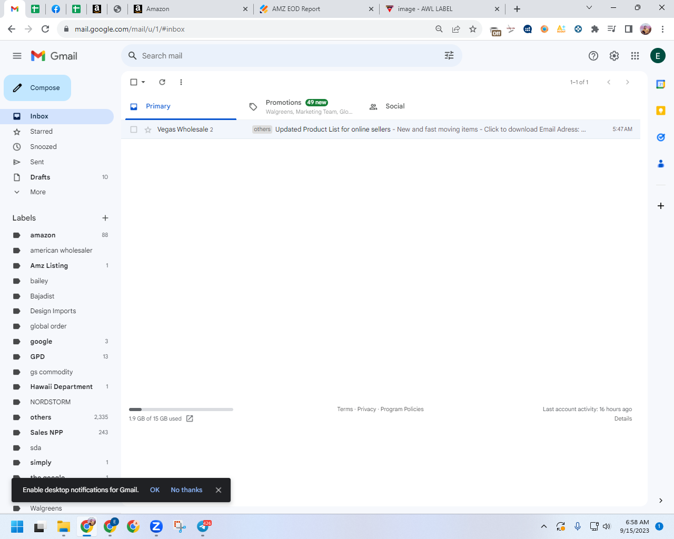Open the More options three-dot menu
The image size is (674, 539).
(x=181, y=82)
